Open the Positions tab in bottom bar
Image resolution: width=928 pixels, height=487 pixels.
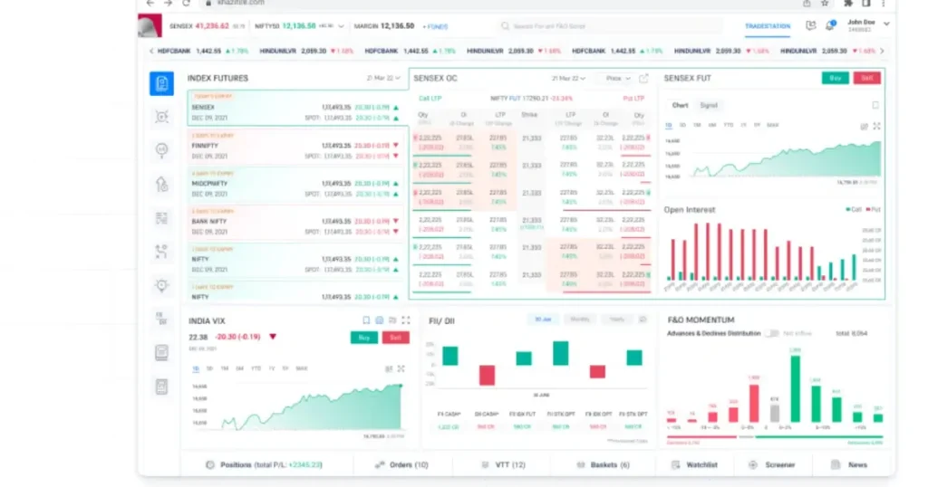coord(263,464)
